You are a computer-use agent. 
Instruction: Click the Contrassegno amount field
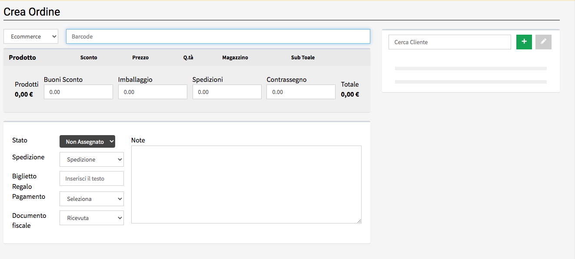coord(301,92)
